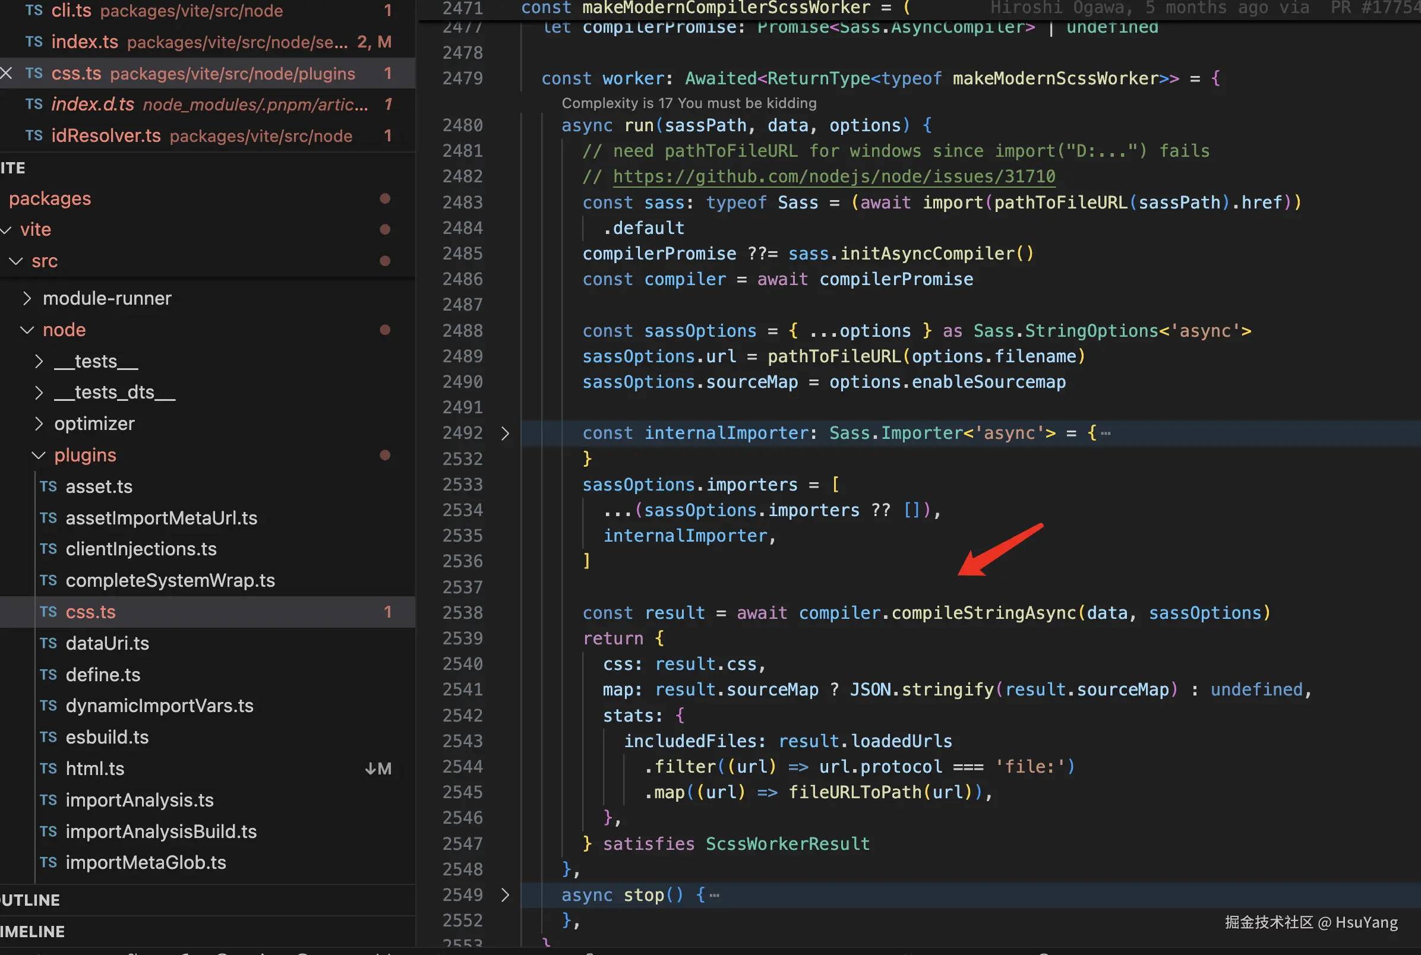This screenshot has height=955, width=1421.
Task: Open the nodejs GitHub issue link in comment
Action: click(x=833, y=176)
